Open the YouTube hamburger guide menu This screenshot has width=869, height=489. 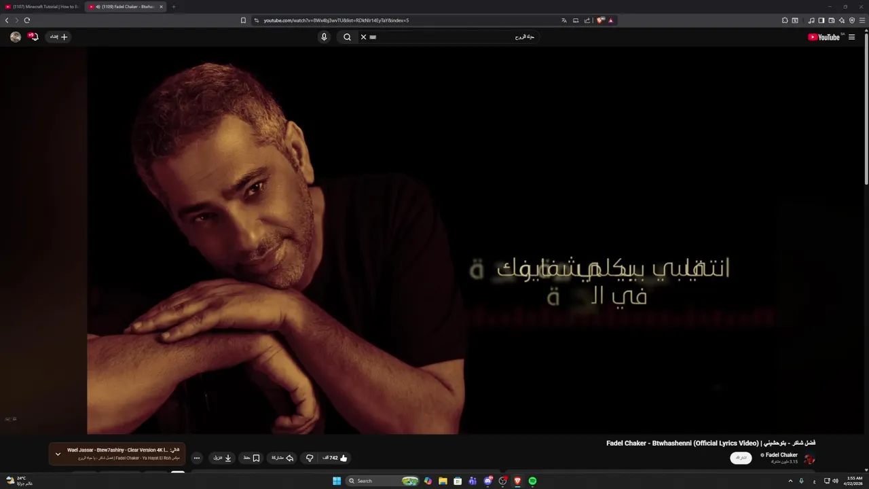[852, 37]
